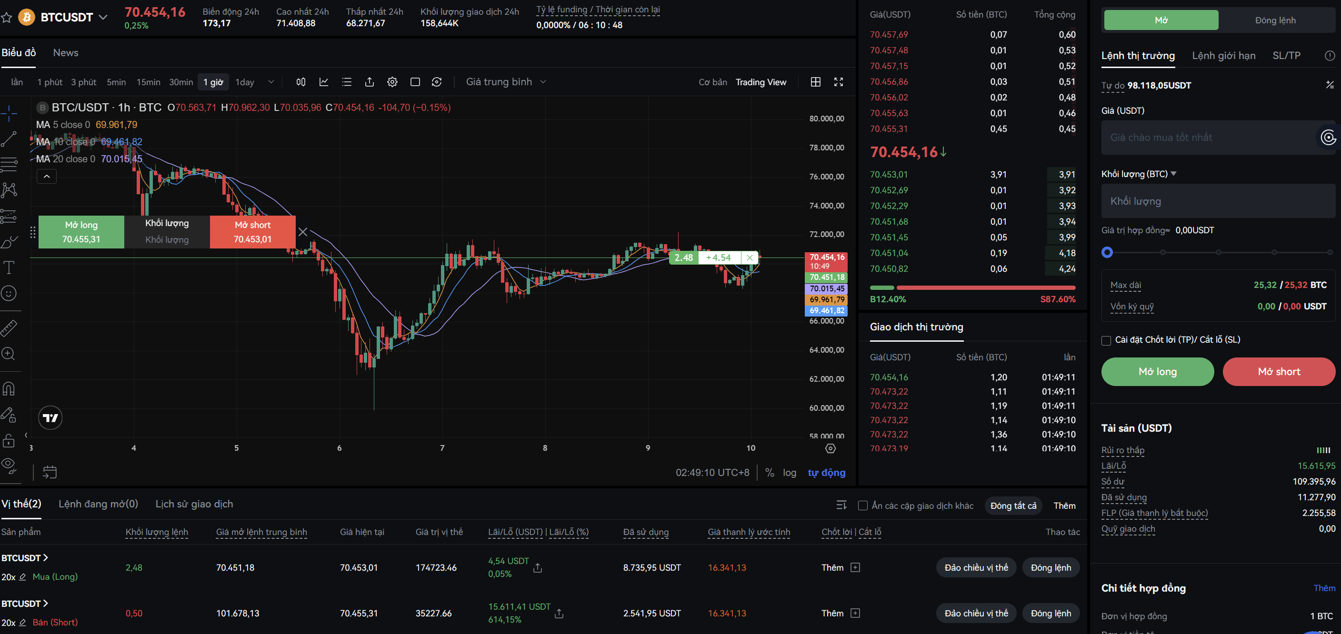Click the Khối lượng order amount input
The image size is (1341, 634).
click(x=1218, y=201)
